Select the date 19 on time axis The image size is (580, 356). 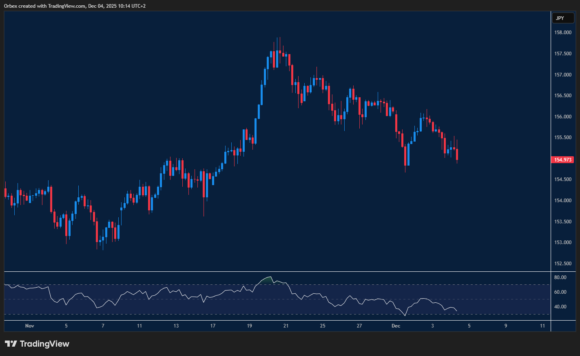249,326
